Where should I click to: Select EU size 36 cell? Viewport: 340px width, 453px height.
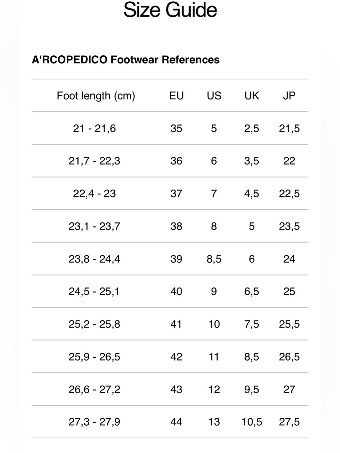coord(176,161)
